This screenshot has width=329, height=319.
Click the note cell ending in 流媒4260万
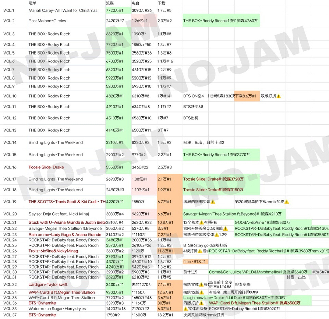point(221,21)
